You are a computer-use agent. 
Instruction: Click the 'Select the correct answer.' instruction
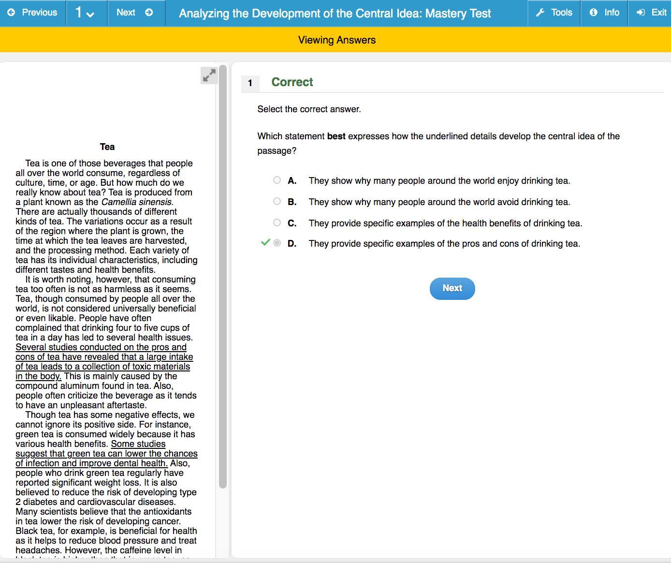coord(309,109)
